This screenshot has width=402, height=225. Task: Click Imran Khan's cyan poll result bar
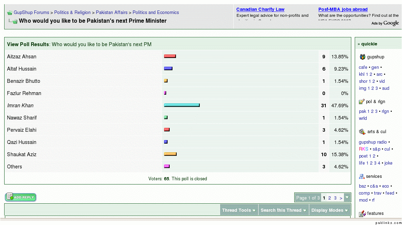pos(182,105)
